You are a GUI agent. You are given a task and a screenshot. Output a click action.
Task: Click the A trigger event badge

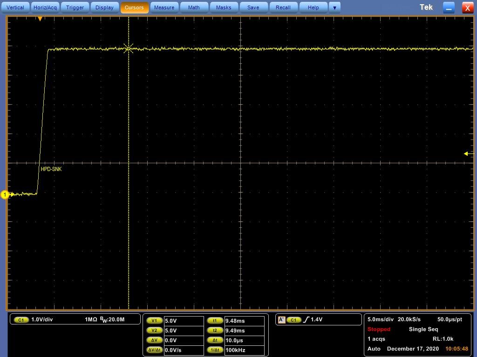281,320
